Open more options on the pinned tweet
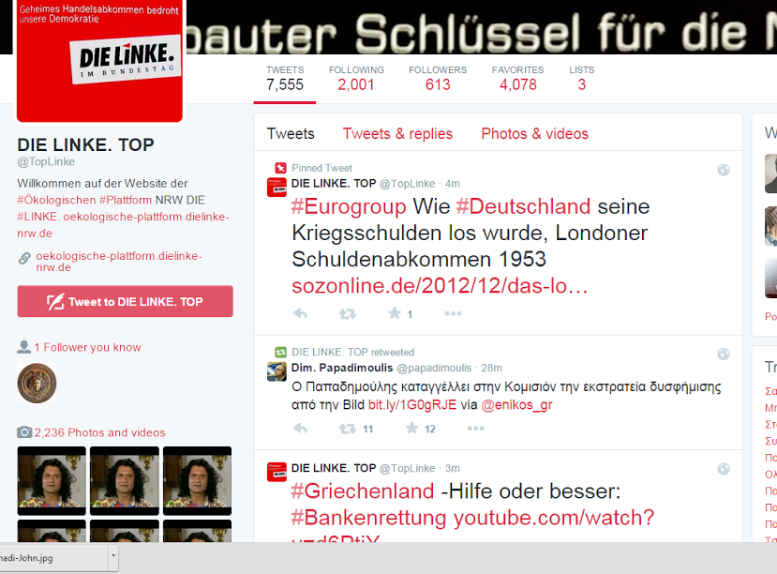The image size is (777, 574). (453, 314)
